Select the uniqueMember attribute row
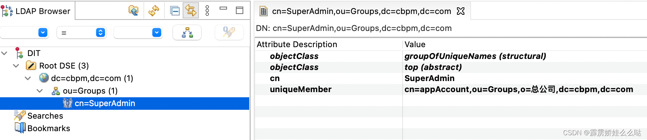This screenshot has height=140, width=647. pyautogui.click(x=451, y=90)
